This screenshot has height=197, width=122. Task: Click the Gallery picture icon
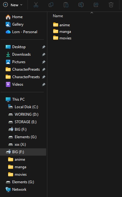tap(8, 24)
